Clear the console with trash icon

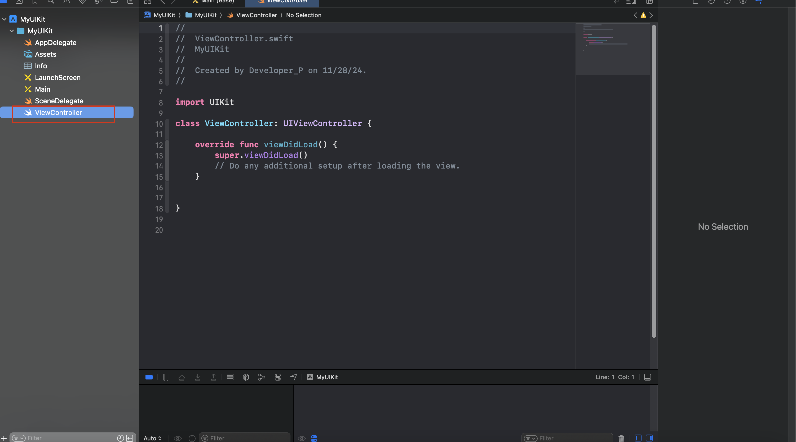pyautogui.click(x=621, y=438)
